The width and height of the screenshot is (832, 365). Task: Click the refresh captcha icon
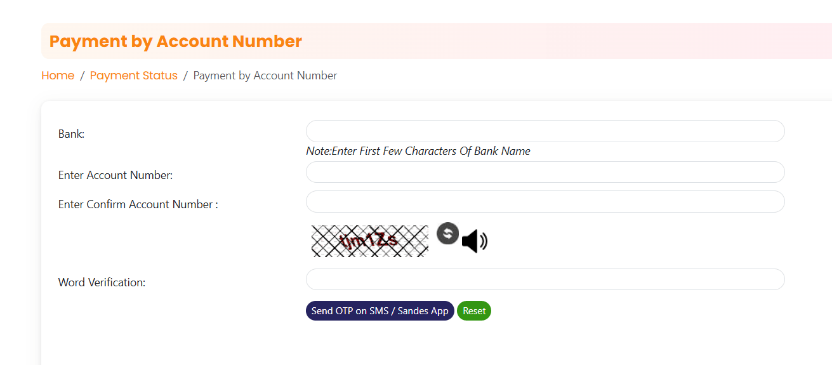[447, 233]
